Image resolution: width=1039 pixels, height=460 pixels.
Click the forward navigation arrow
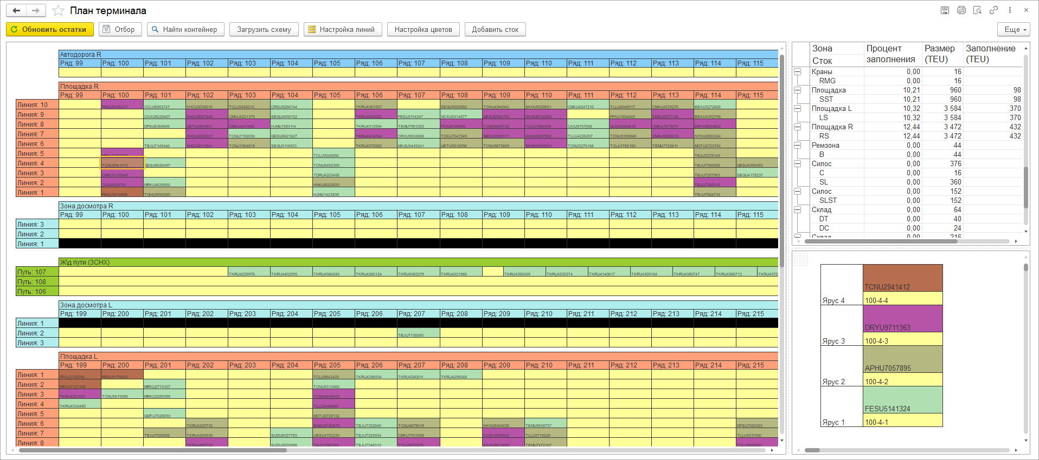(36, 11)
